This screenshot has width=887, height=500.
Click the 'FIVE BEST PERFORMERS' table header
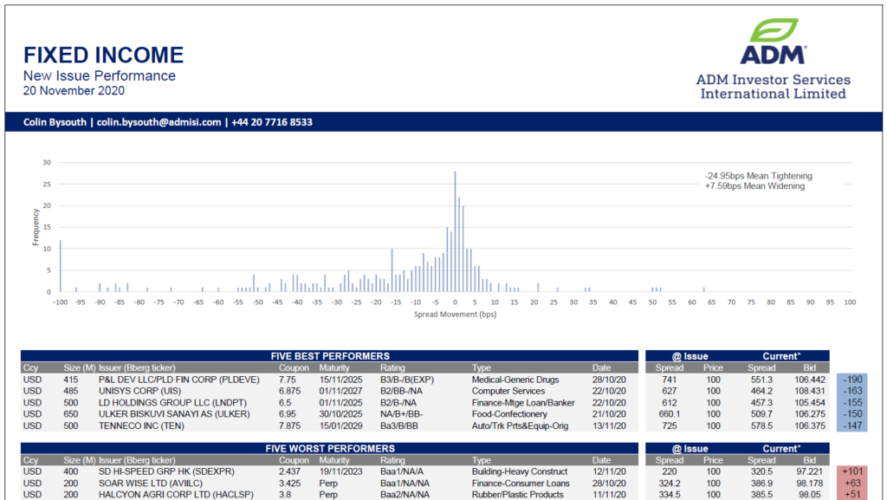330,356
